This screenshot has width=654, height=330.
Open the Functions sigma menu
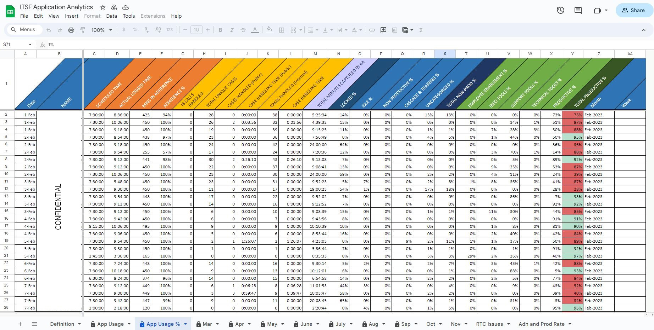click(421, 30)
